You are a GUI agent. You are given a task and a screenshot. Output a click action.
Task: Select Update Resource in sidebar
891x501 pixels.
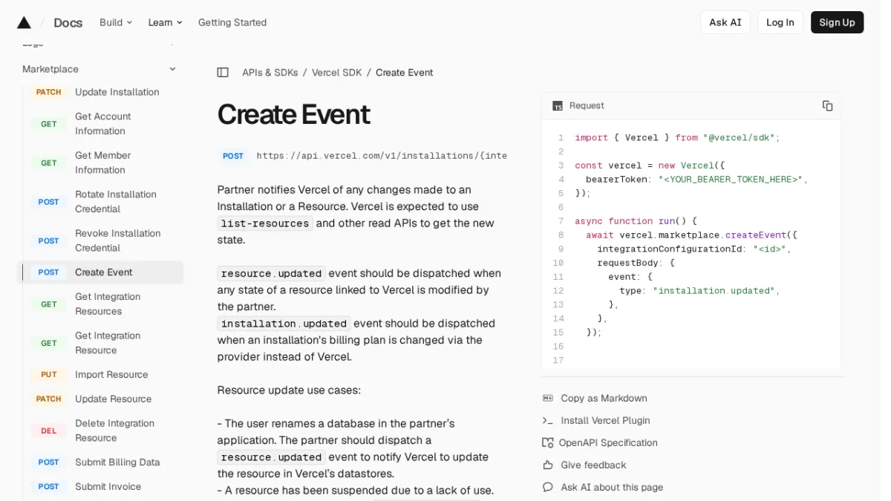pos(114,399)
